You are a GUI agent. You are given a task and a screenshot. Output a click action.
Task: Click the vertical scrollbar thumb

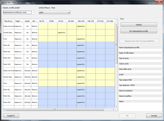tap(116, 45)
